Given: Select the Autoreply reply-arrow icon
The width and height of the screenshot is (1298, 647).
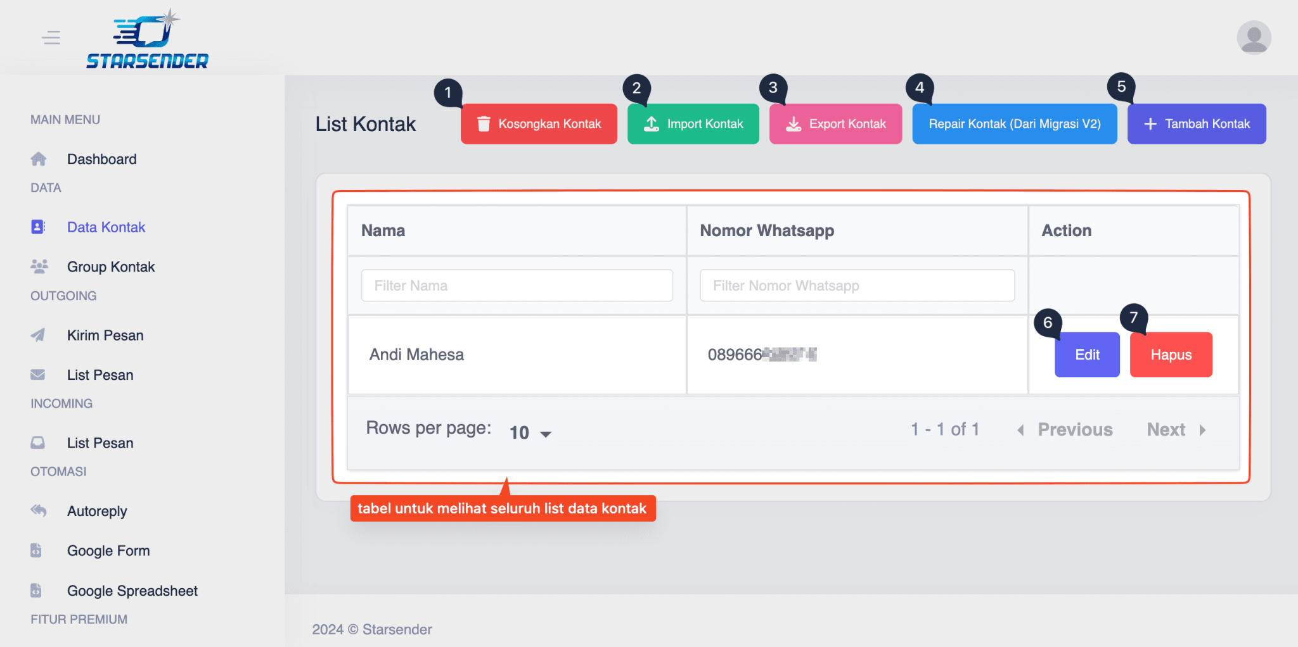Looking at the screenshot, I should click(39, 511).
